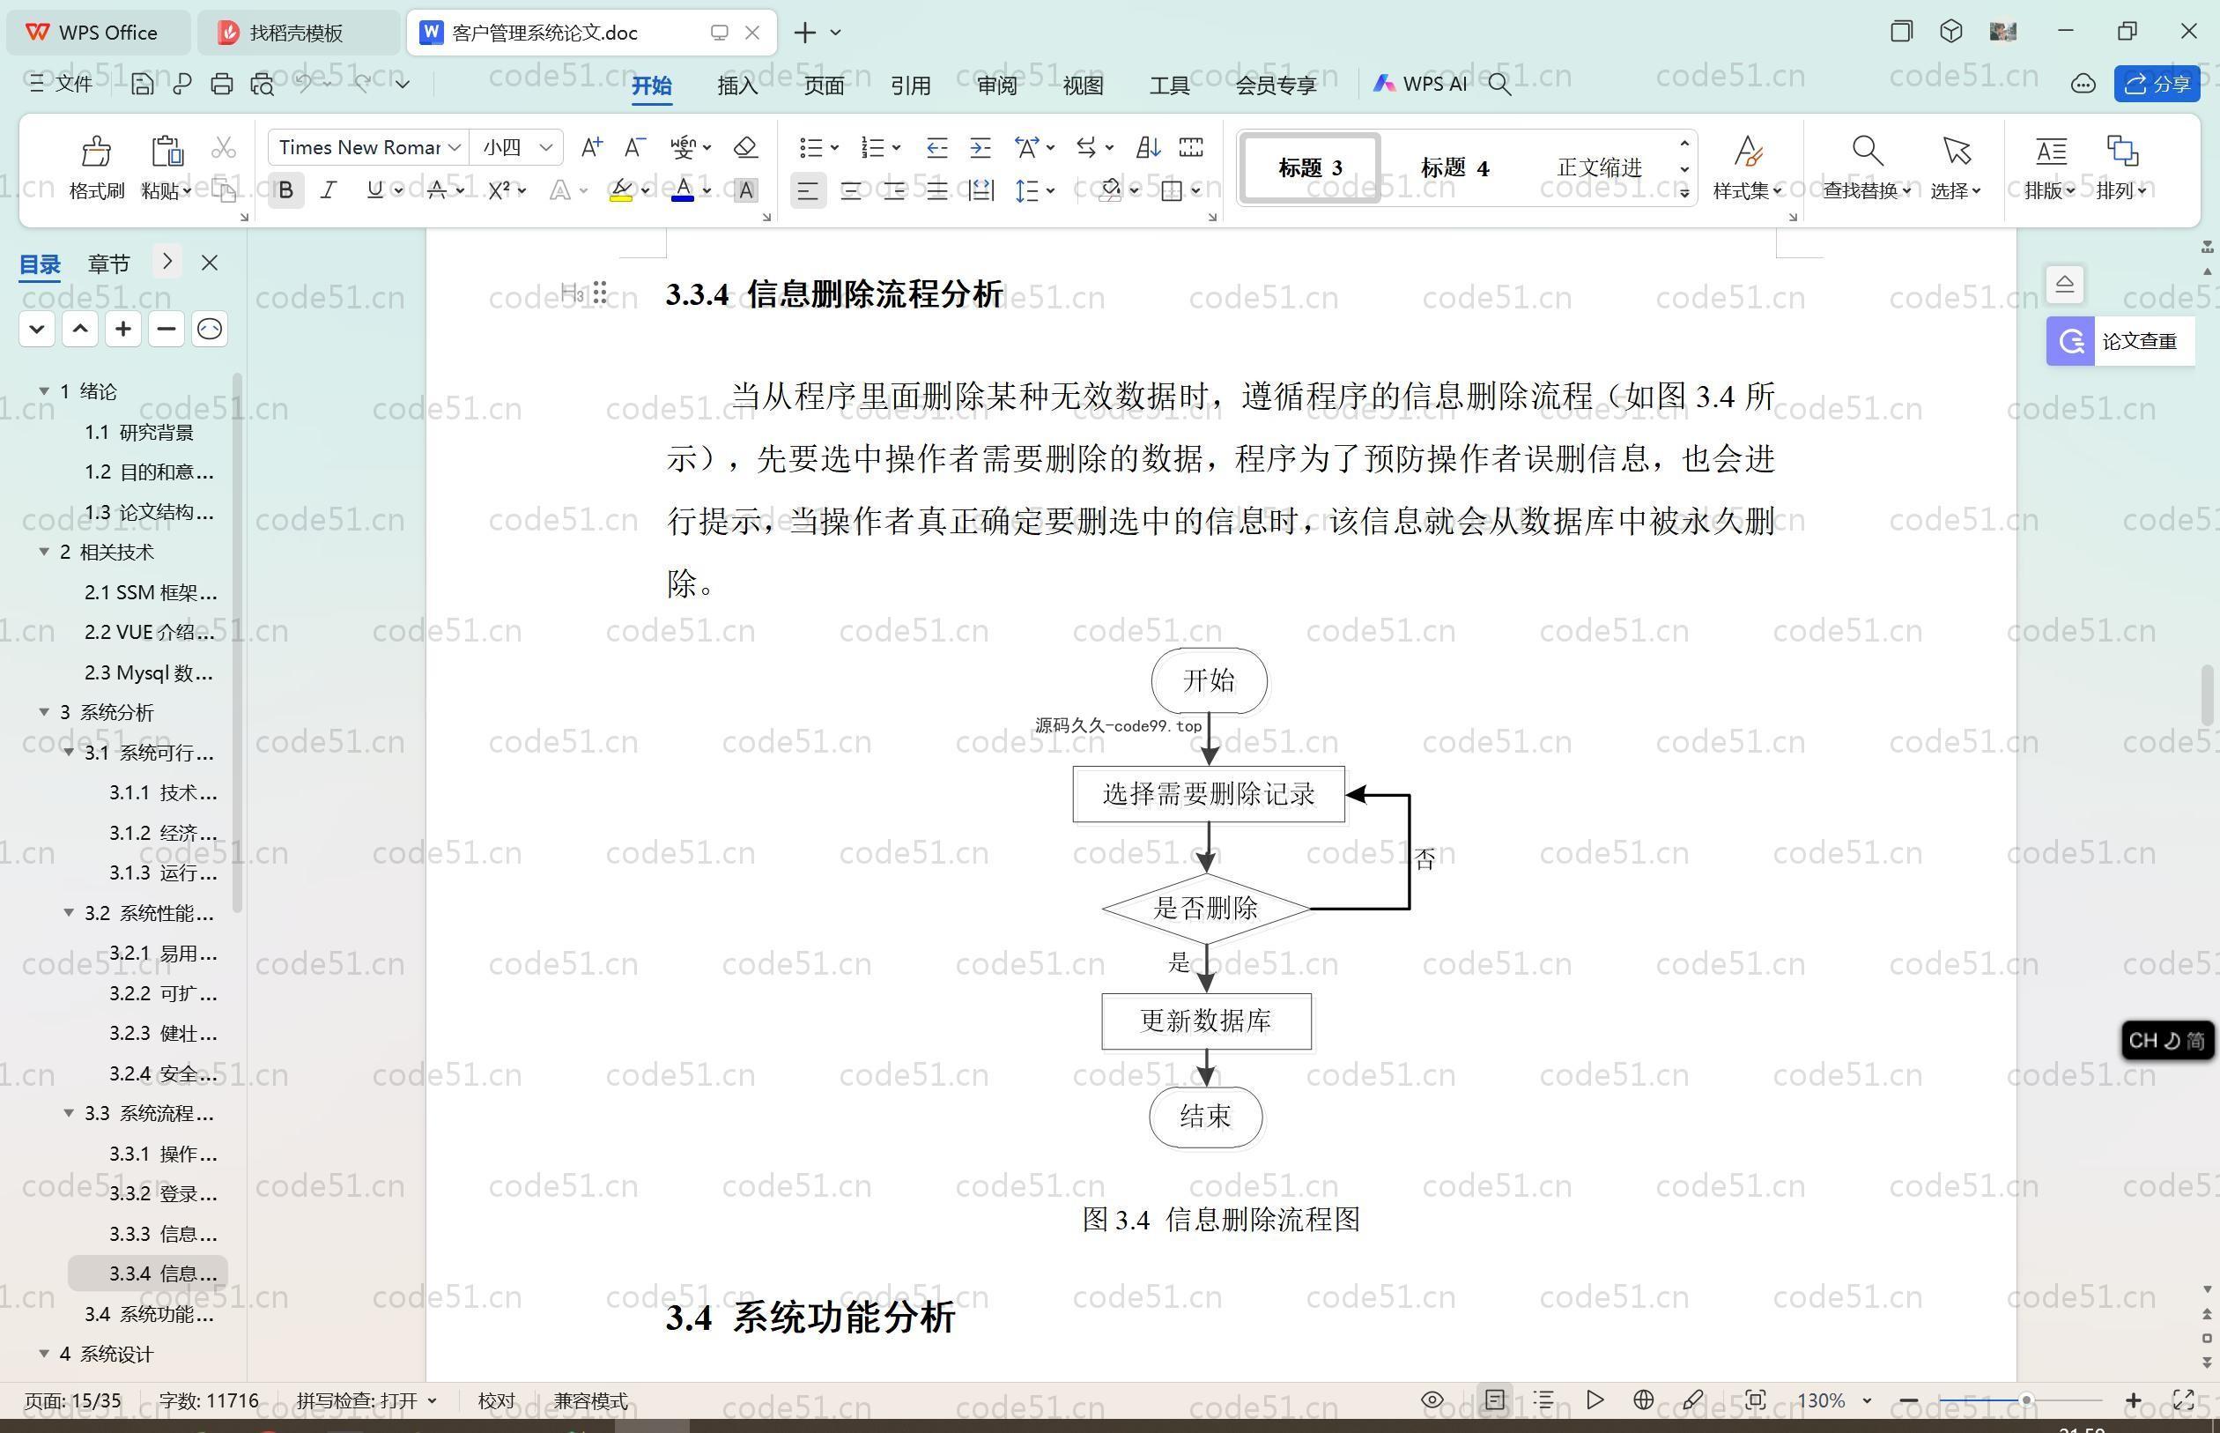The image size is (2220, 1433).
Task: Click the search magnifier next to WPS AI
Action: point(1499,85)
